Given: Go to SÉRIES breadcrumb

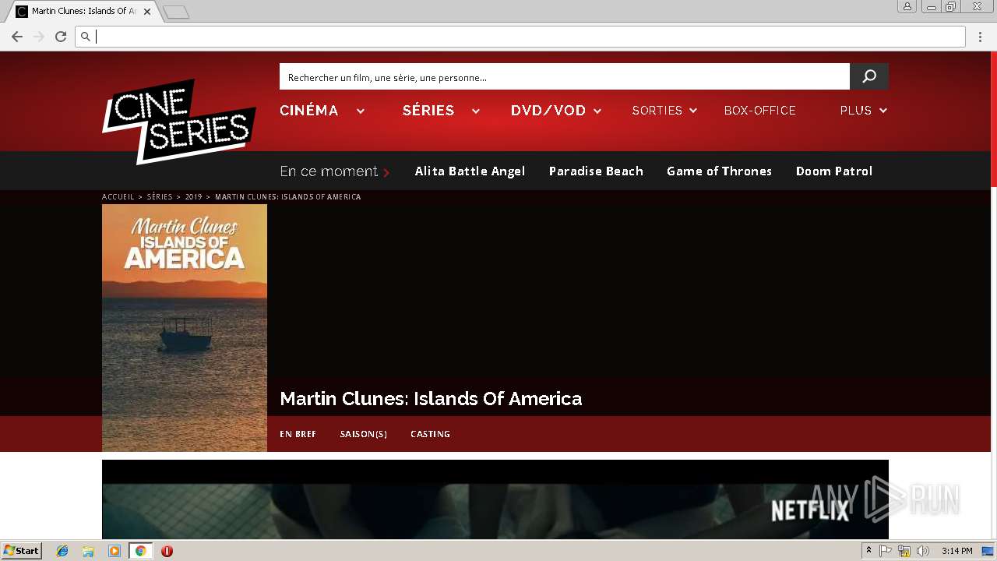Looking at the screenshot, I should (x=160, y=197).
